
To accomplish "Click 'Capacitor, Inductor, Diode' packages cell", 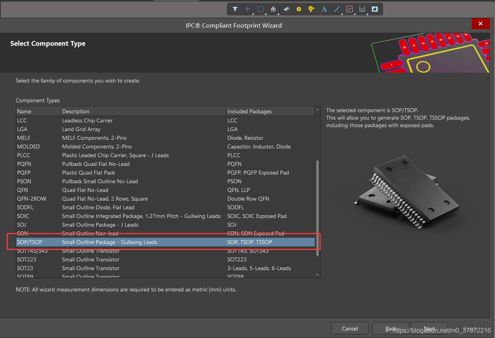I will pyautogui.click(x=259, y=146).
